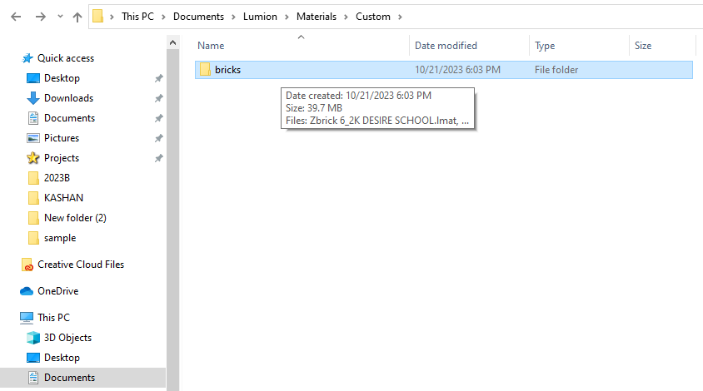The width and height of the screenshot is (703, 391).
Task: Open pinned Desktop under Quick access
Action: [x=62, y=78]
